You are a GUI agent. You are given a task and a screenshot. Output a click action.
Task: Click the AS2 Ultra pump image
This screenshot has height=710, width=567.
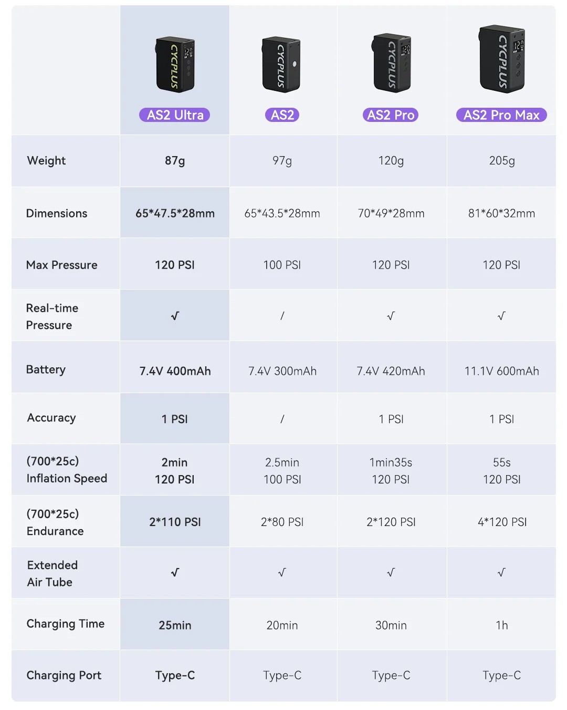(175, 65)
